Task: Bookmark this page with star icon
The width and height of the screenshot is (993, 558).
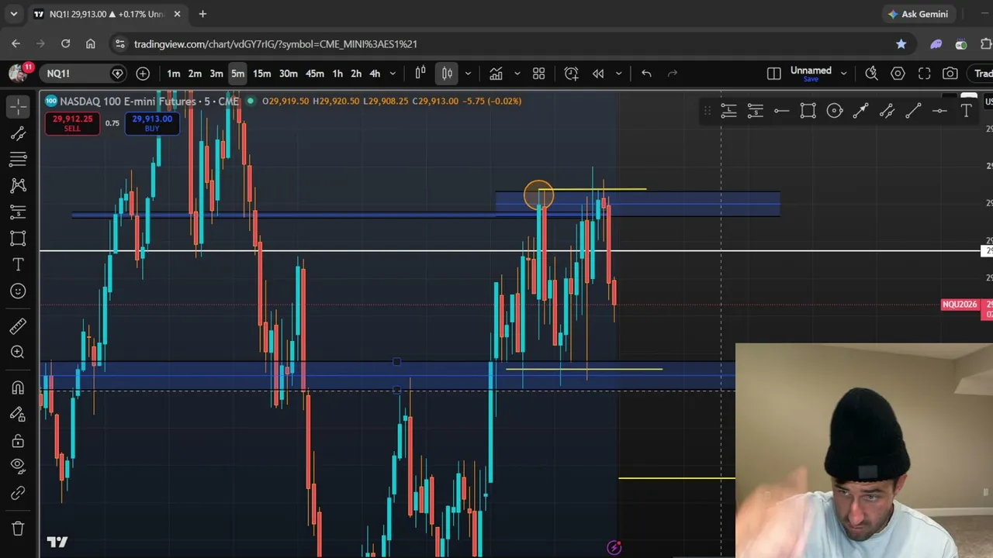Action: pyautogui.click(x=901, y=44)
